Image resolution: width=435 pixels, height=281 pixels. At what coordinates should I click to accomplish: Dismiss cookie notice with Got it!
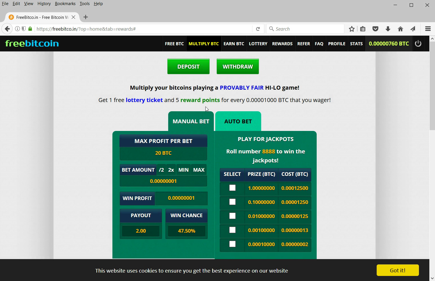point(398,270)
